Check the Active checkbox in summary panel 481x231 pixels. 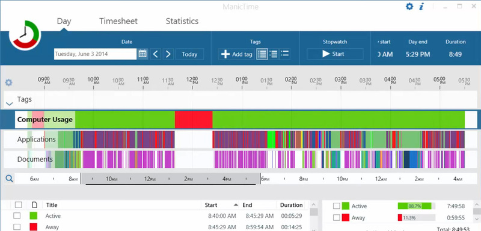337,206
